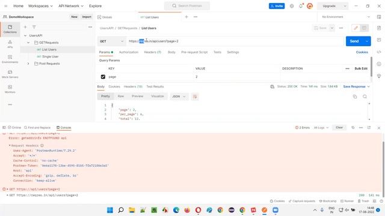The height and width of the screenshot is (216, 385).
Task: Click Bulk Edit for query params
Action: 361,68
